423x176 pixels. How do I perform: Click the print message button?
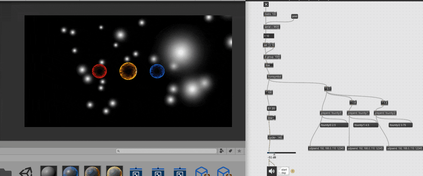(x=295, y=16)
